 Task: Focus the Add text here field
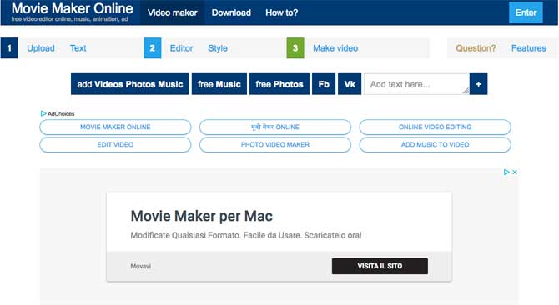tap(416, 84)
